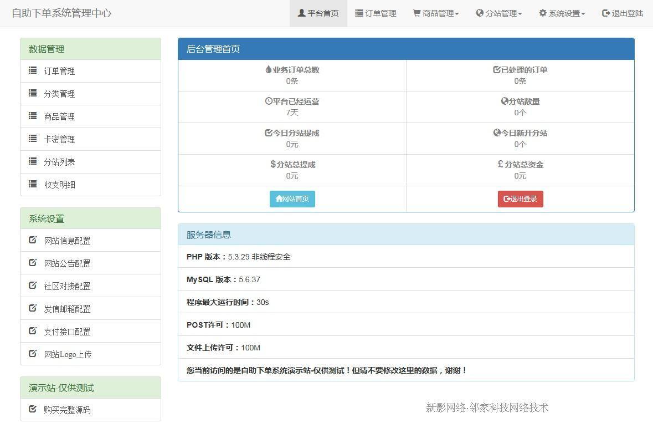The image size is (653, 433).
Task: Click the 网站首页 blue button
Action: tap(292, 198)
